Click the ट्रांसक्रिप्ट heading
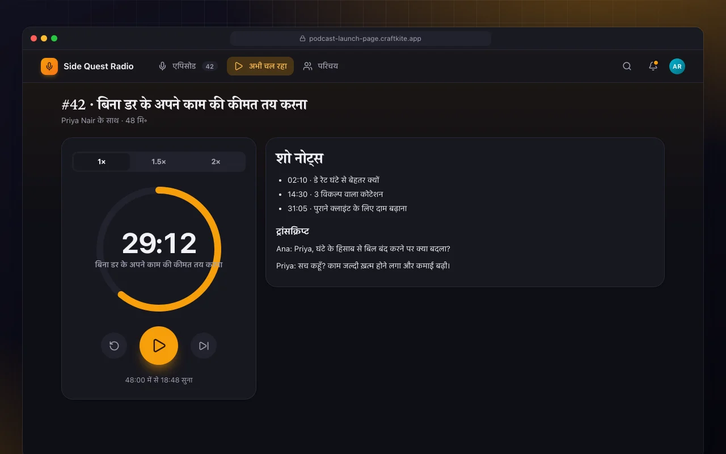The image size is (726, 454). 293,232
